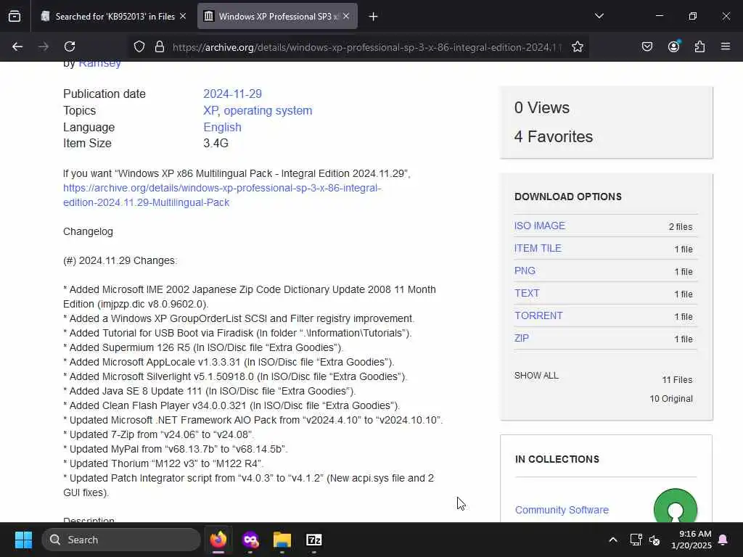
Task: Show site security padlock info
Action: pos(160,46)
